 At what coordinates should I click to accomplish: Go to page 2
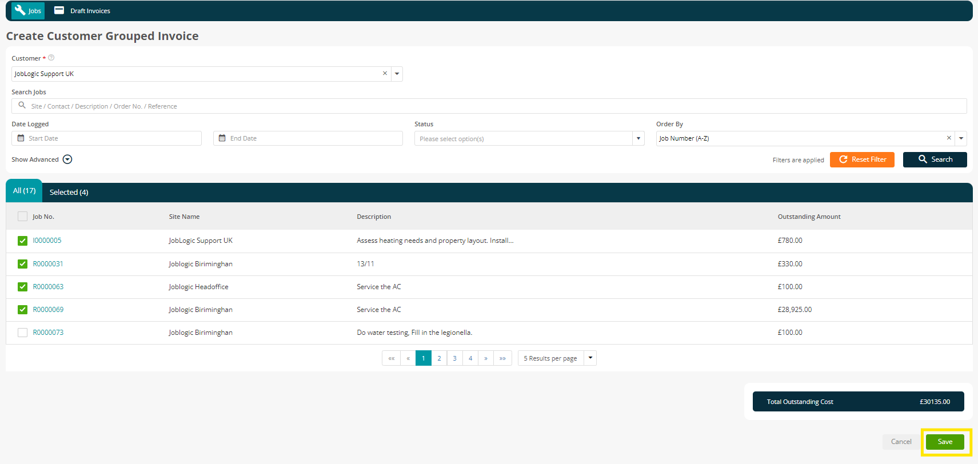(439, 358)
